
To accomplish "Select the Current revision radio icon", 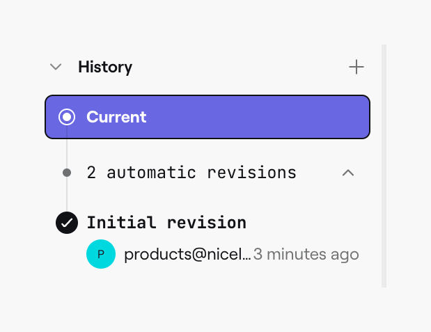I will 67,116.
